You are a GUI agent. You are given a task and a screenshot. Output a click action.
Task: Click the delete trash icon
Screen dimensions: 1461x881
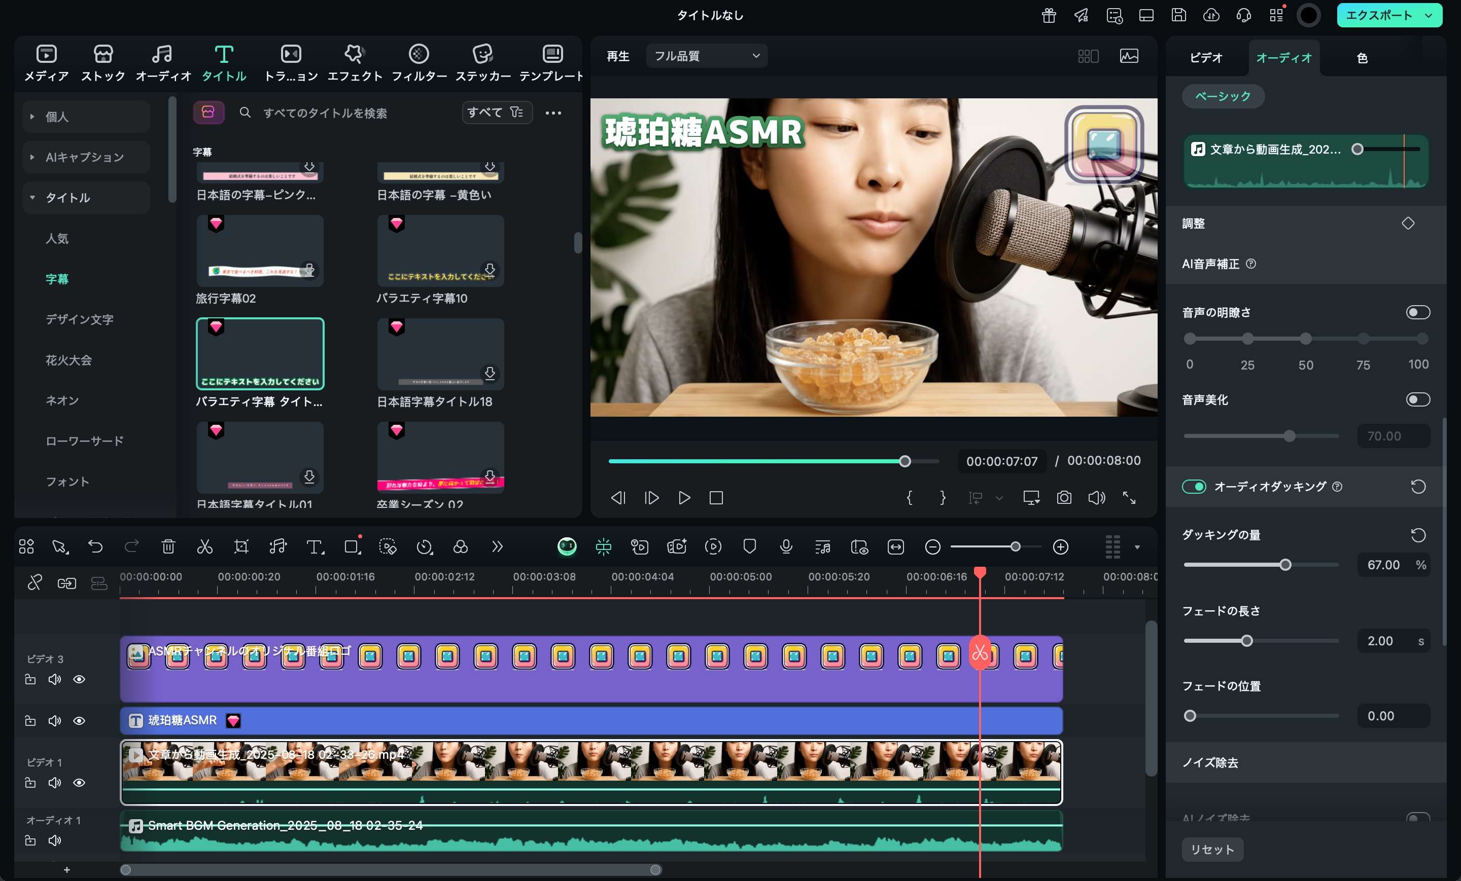click(x=168, y=546)
